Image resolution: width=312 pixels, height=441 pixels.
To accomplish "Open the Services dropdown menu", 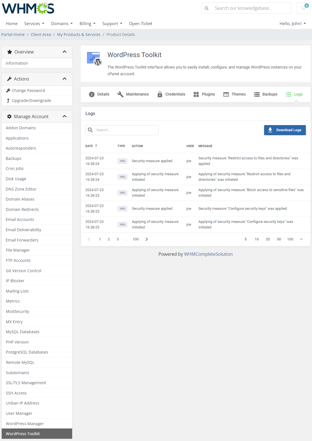I will (34, 24).
